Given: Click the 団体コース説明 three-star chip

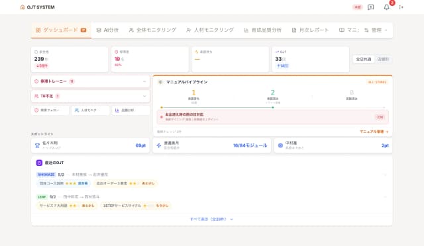Looking at the screenshot, I should [x=64, y=183].
